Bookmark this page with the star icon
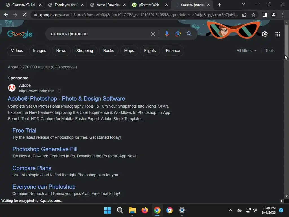This screenshot has width=289, height=217. coord(253,15)
